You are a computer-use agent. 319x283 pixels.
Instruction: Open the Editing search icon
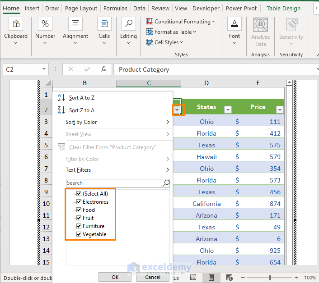click(128, 24)
